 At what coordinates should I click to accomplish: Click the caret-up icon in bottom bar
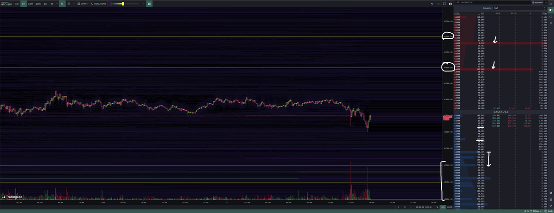pyautogui.click(x=410, y=207)
